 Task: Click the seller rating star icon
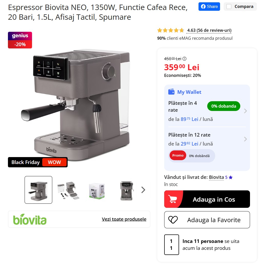tap(231, 177)
